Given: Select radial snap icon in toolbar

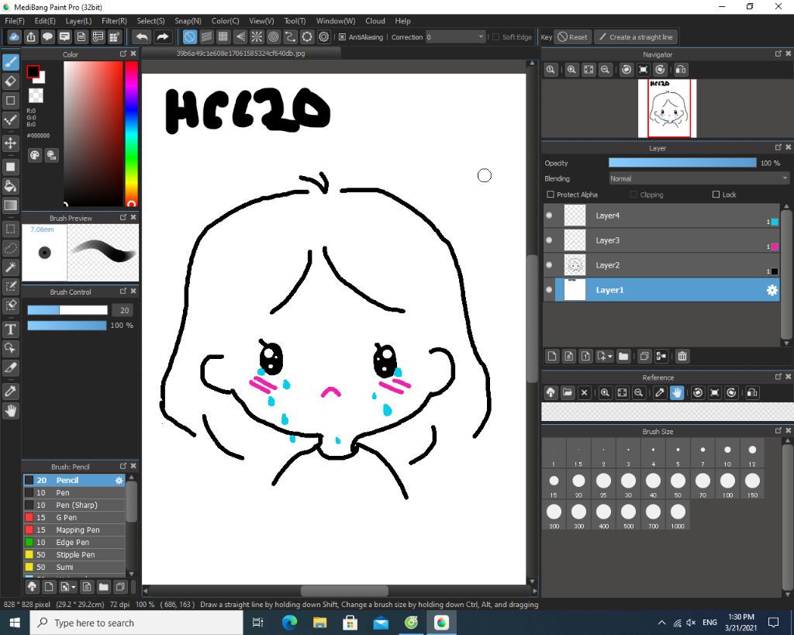Looking at the screenshot, I should (x=257, y=37).
